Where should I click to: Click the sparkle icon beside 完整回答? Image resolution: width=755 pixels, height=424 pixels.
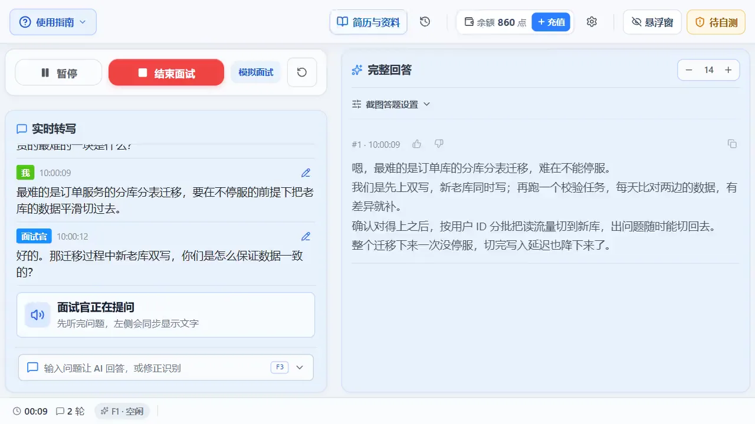[357, 70]
